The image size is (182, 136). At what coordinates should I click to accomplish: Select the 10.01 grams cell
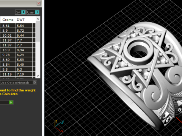(8, 36)
